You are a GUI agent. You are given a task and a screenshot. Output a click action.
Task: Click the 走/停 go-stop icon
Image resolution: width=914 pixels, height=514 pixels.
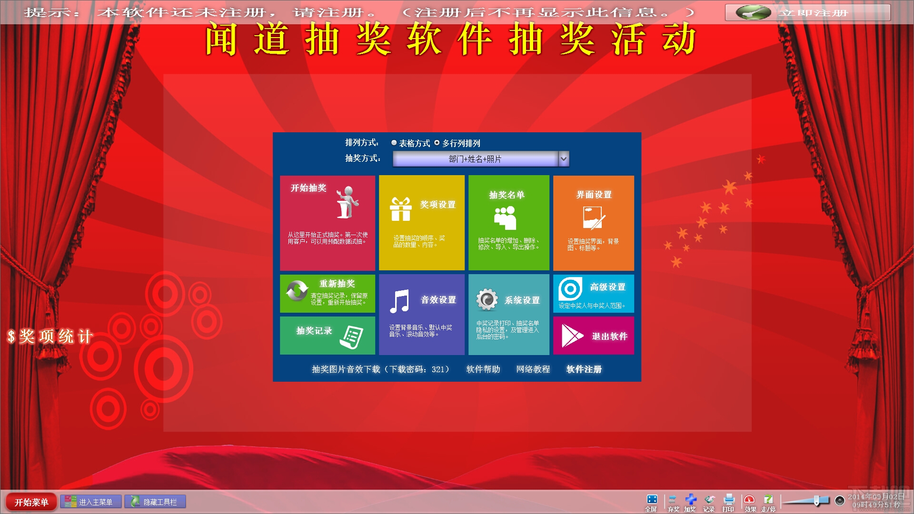pyautogui.click(x=768, y=501)
